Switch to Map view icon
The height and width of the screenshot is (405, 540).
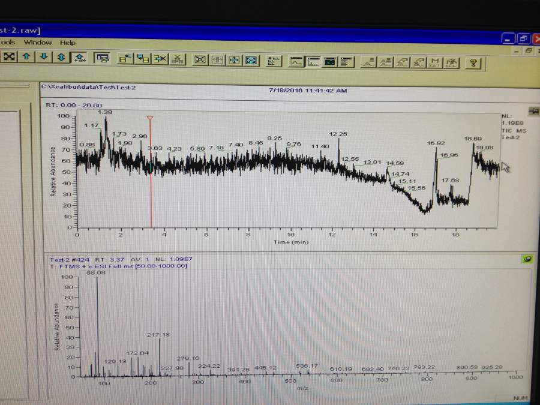coord(330,62)
